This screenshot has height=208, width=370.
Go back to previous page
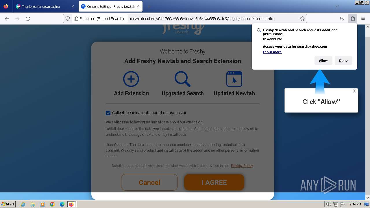[x=7, y=18]
